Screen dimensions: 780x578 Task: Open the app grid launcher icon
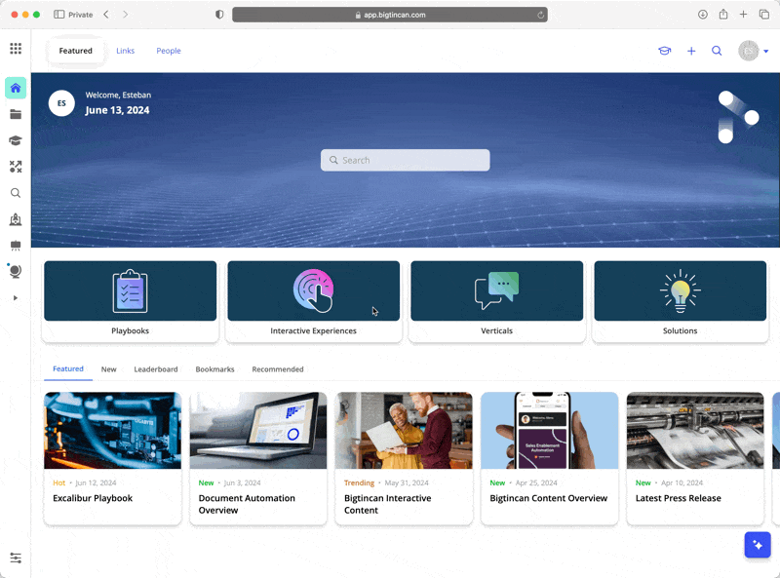point(16,49)
